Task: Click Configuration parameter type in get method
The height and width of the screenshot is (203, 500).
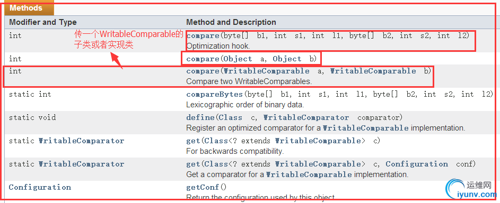Action: (417, 164)
